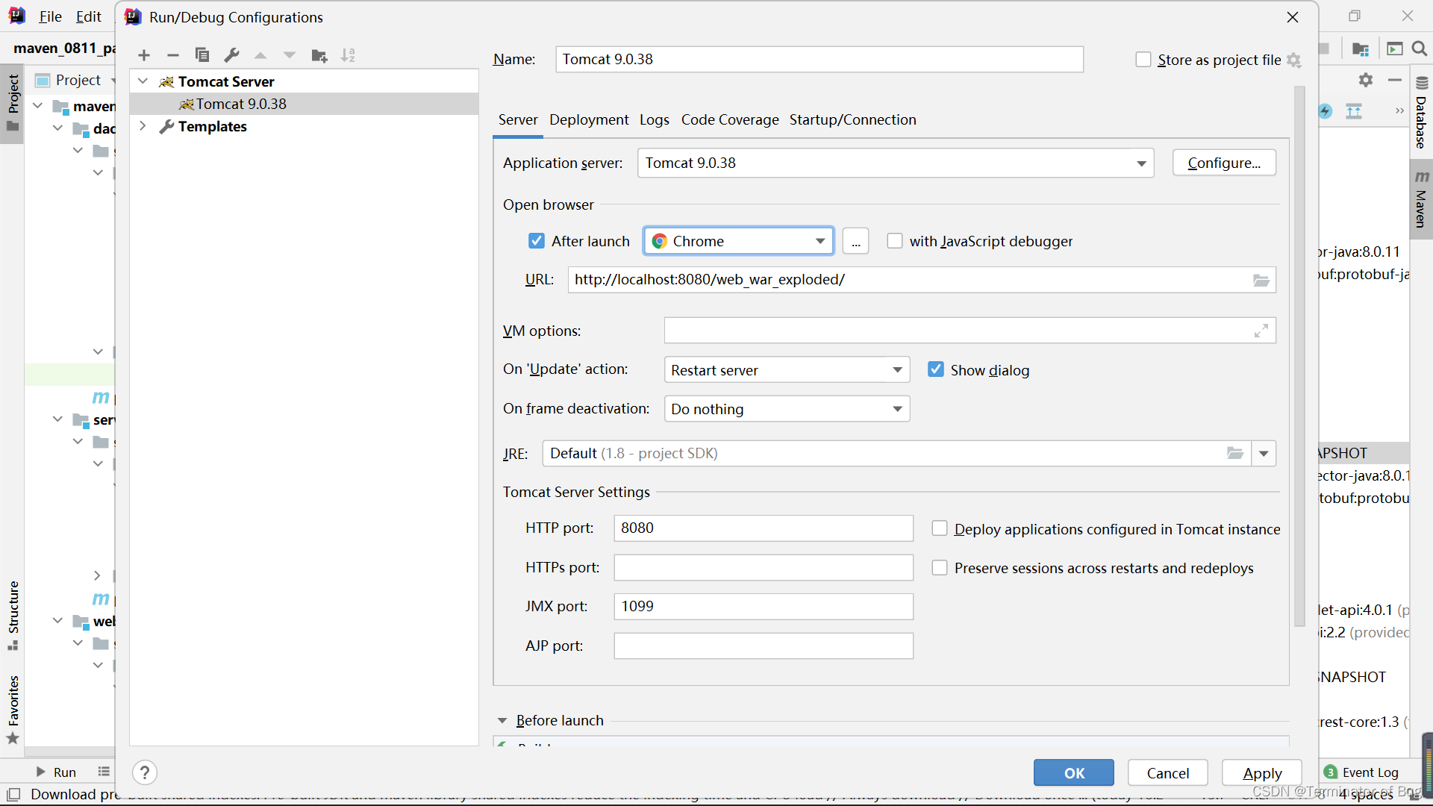
Task: Expand Templates tree node
Action: 143,126
